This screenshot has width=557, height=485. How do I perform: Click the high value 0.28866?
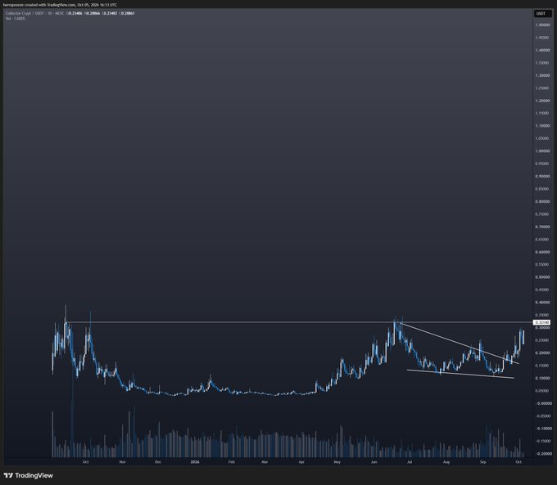click(93, 13)
